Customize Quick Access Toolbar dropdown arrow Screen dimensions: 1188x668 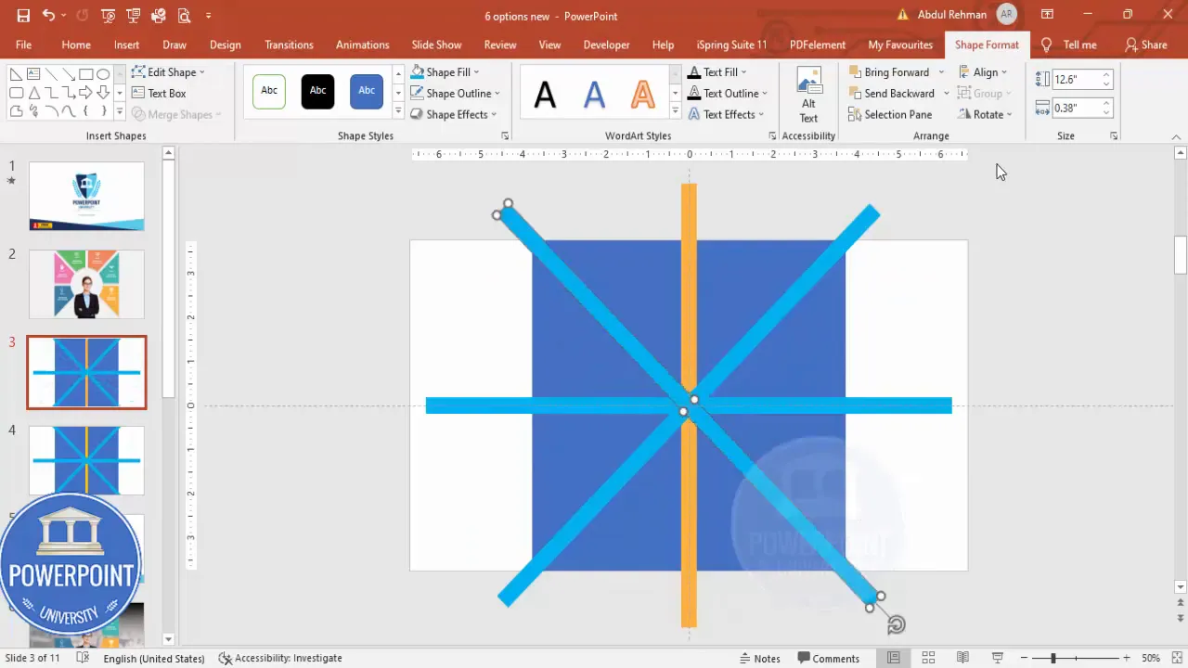[x=208, y=16]
